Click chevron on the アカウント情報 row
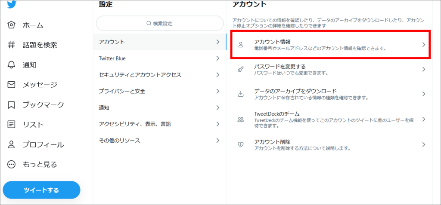Screen dimensions: 441x205 [424, 45]
